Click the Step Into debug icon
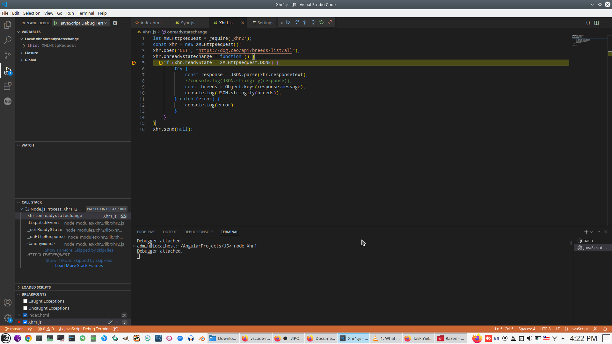The image size is (612, 344). click(305, 22)
